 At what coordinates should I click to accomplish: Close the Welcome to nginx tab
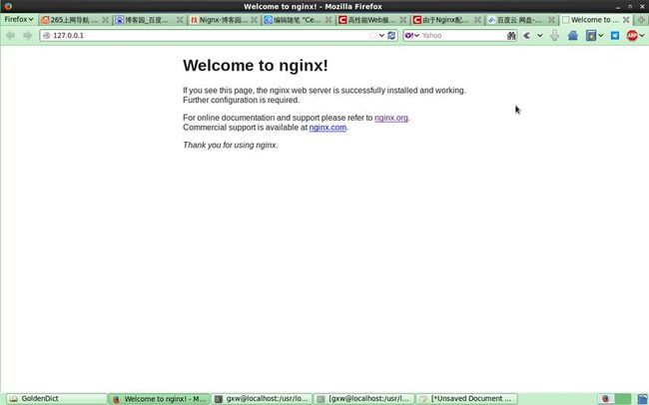pyautogui.click(x=626, y=20)
